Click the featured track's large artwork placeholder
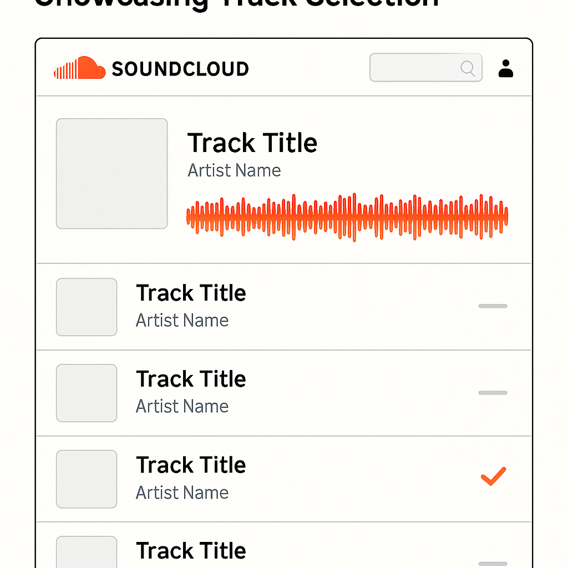This screenshot has height=568, width=568. [111, 173]
